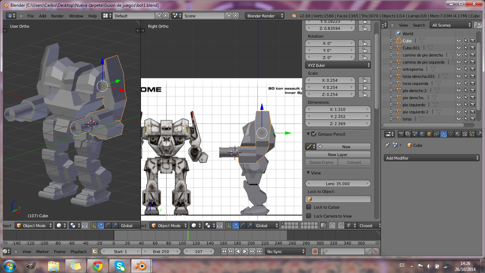Image resolution: width=485 pixels, height=273 pixels.
Task: Click the New Layer button
Action: pyautogui.click(x=338, y=155)
